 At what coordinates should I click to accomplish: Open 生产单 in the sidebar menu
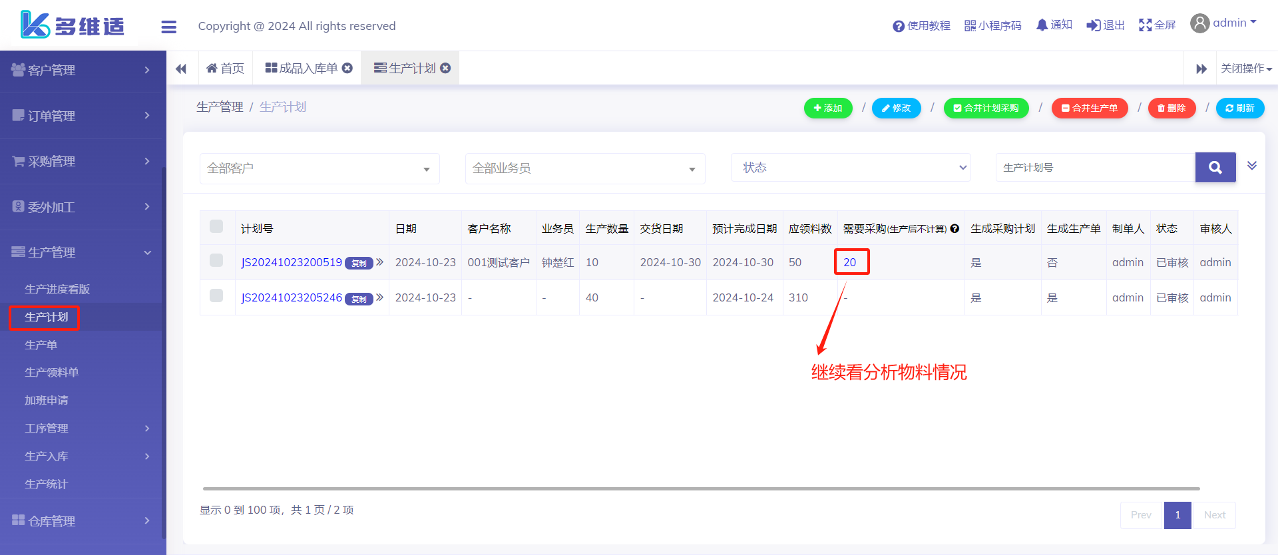click(41, 345)
